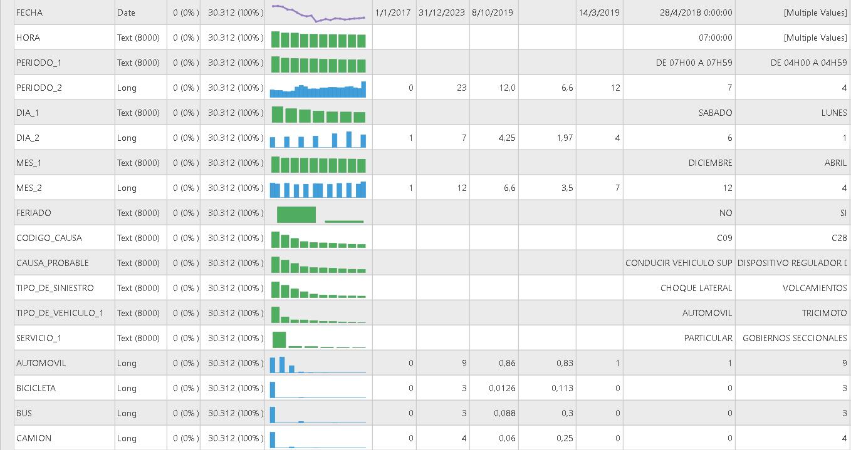Select the DIA_2 field name

pos(28,138)
